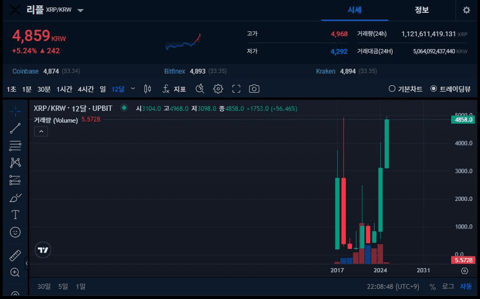Click the TradingView logo button
This screenshot has height=299, width=480.
[x=43, y=250]
